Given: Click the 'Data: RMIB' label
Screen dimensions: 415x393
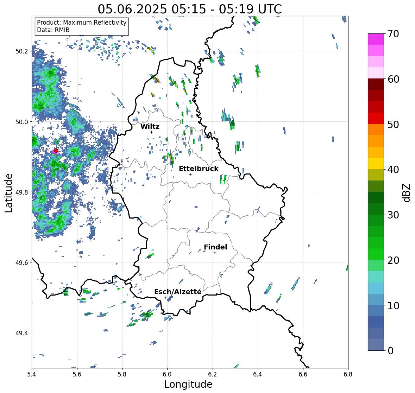Looking at the screenshot, I should (53, 30).
